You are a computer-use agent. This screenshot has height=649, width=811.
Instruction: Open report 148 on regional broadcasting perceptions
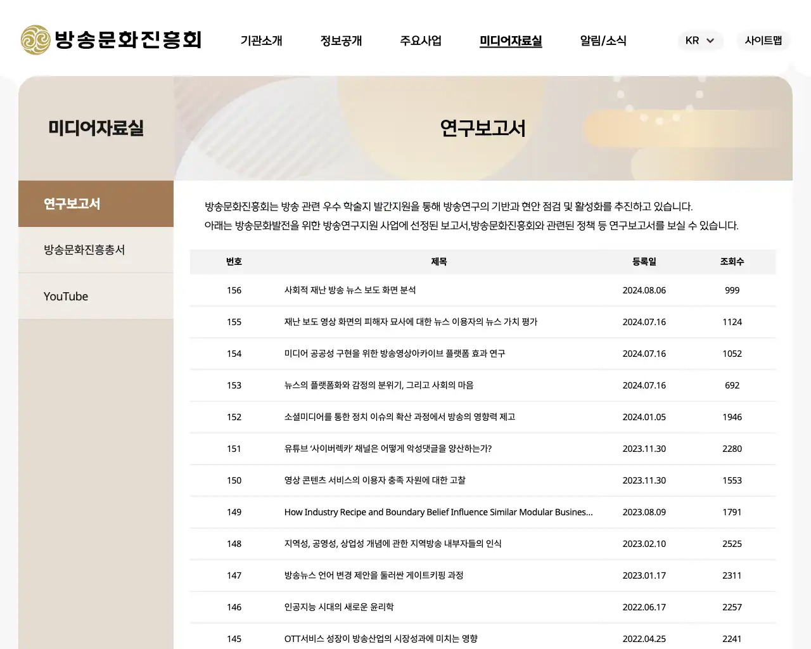[x=391, y=544]
